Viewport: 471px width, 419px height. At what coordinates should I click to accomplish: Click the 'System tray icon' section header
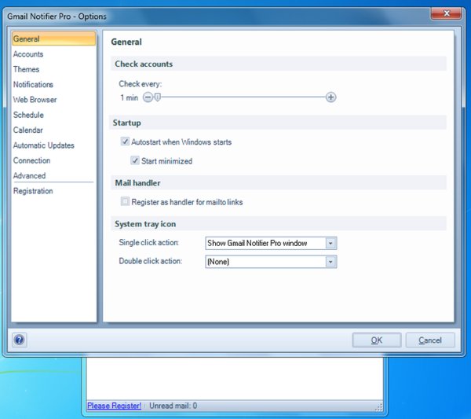pyautogui.click(x=279, y=224)
